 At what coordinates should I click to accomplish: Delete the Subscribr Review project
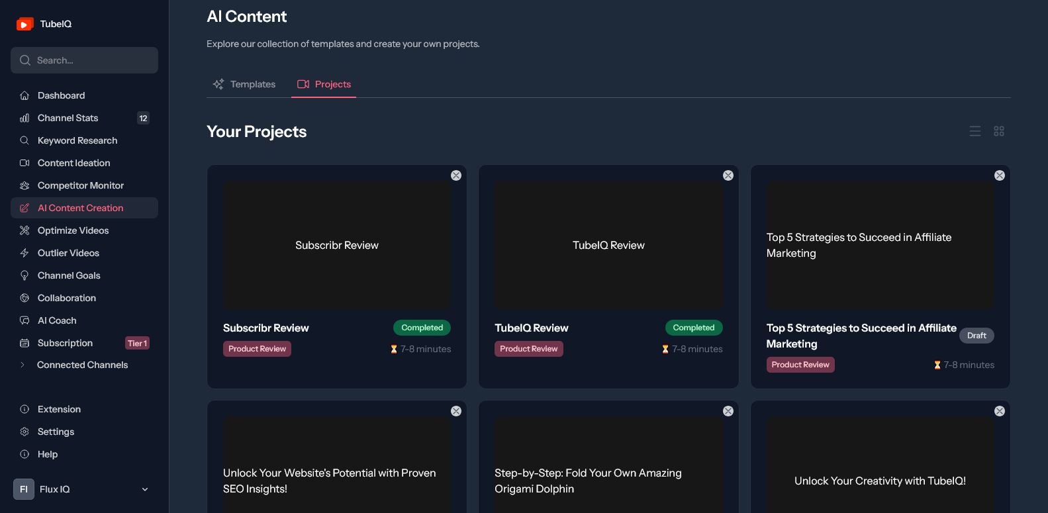[456, 175]
